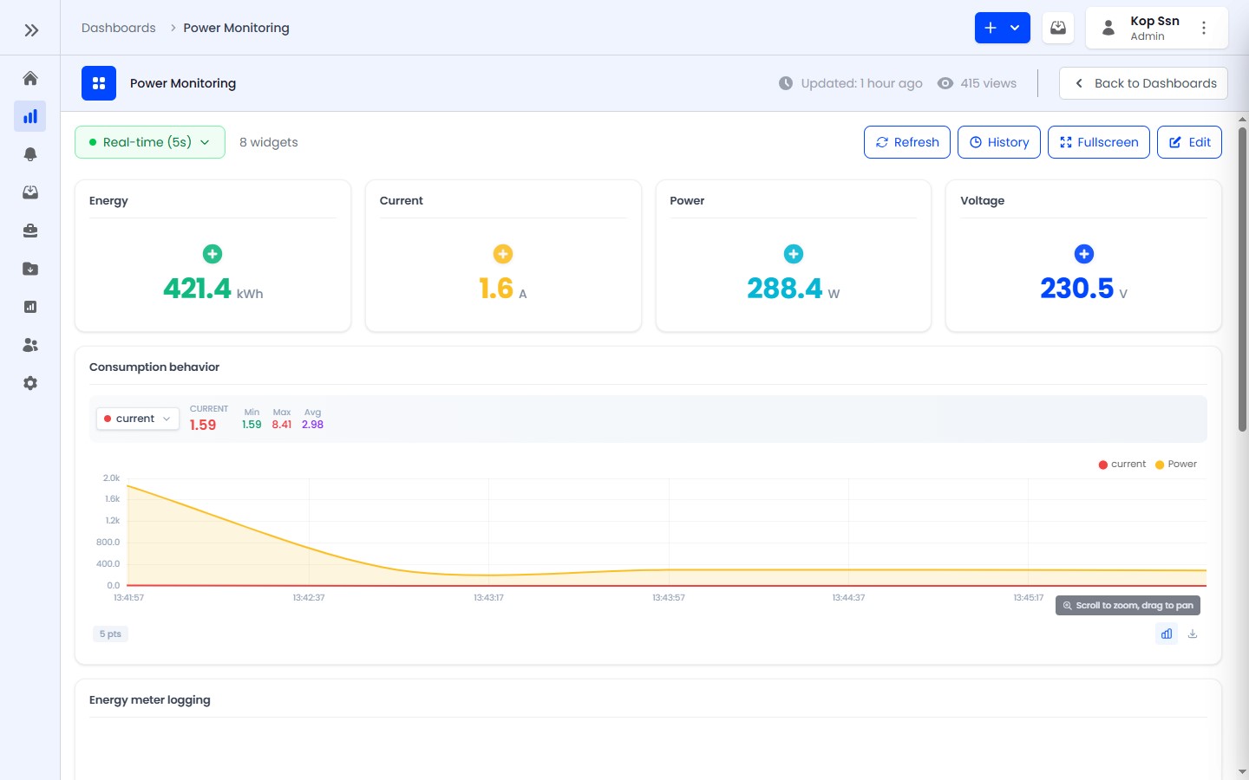Click the Refresh button
This screenshot has height=780, width=1249.
click(x=907, y=142)
